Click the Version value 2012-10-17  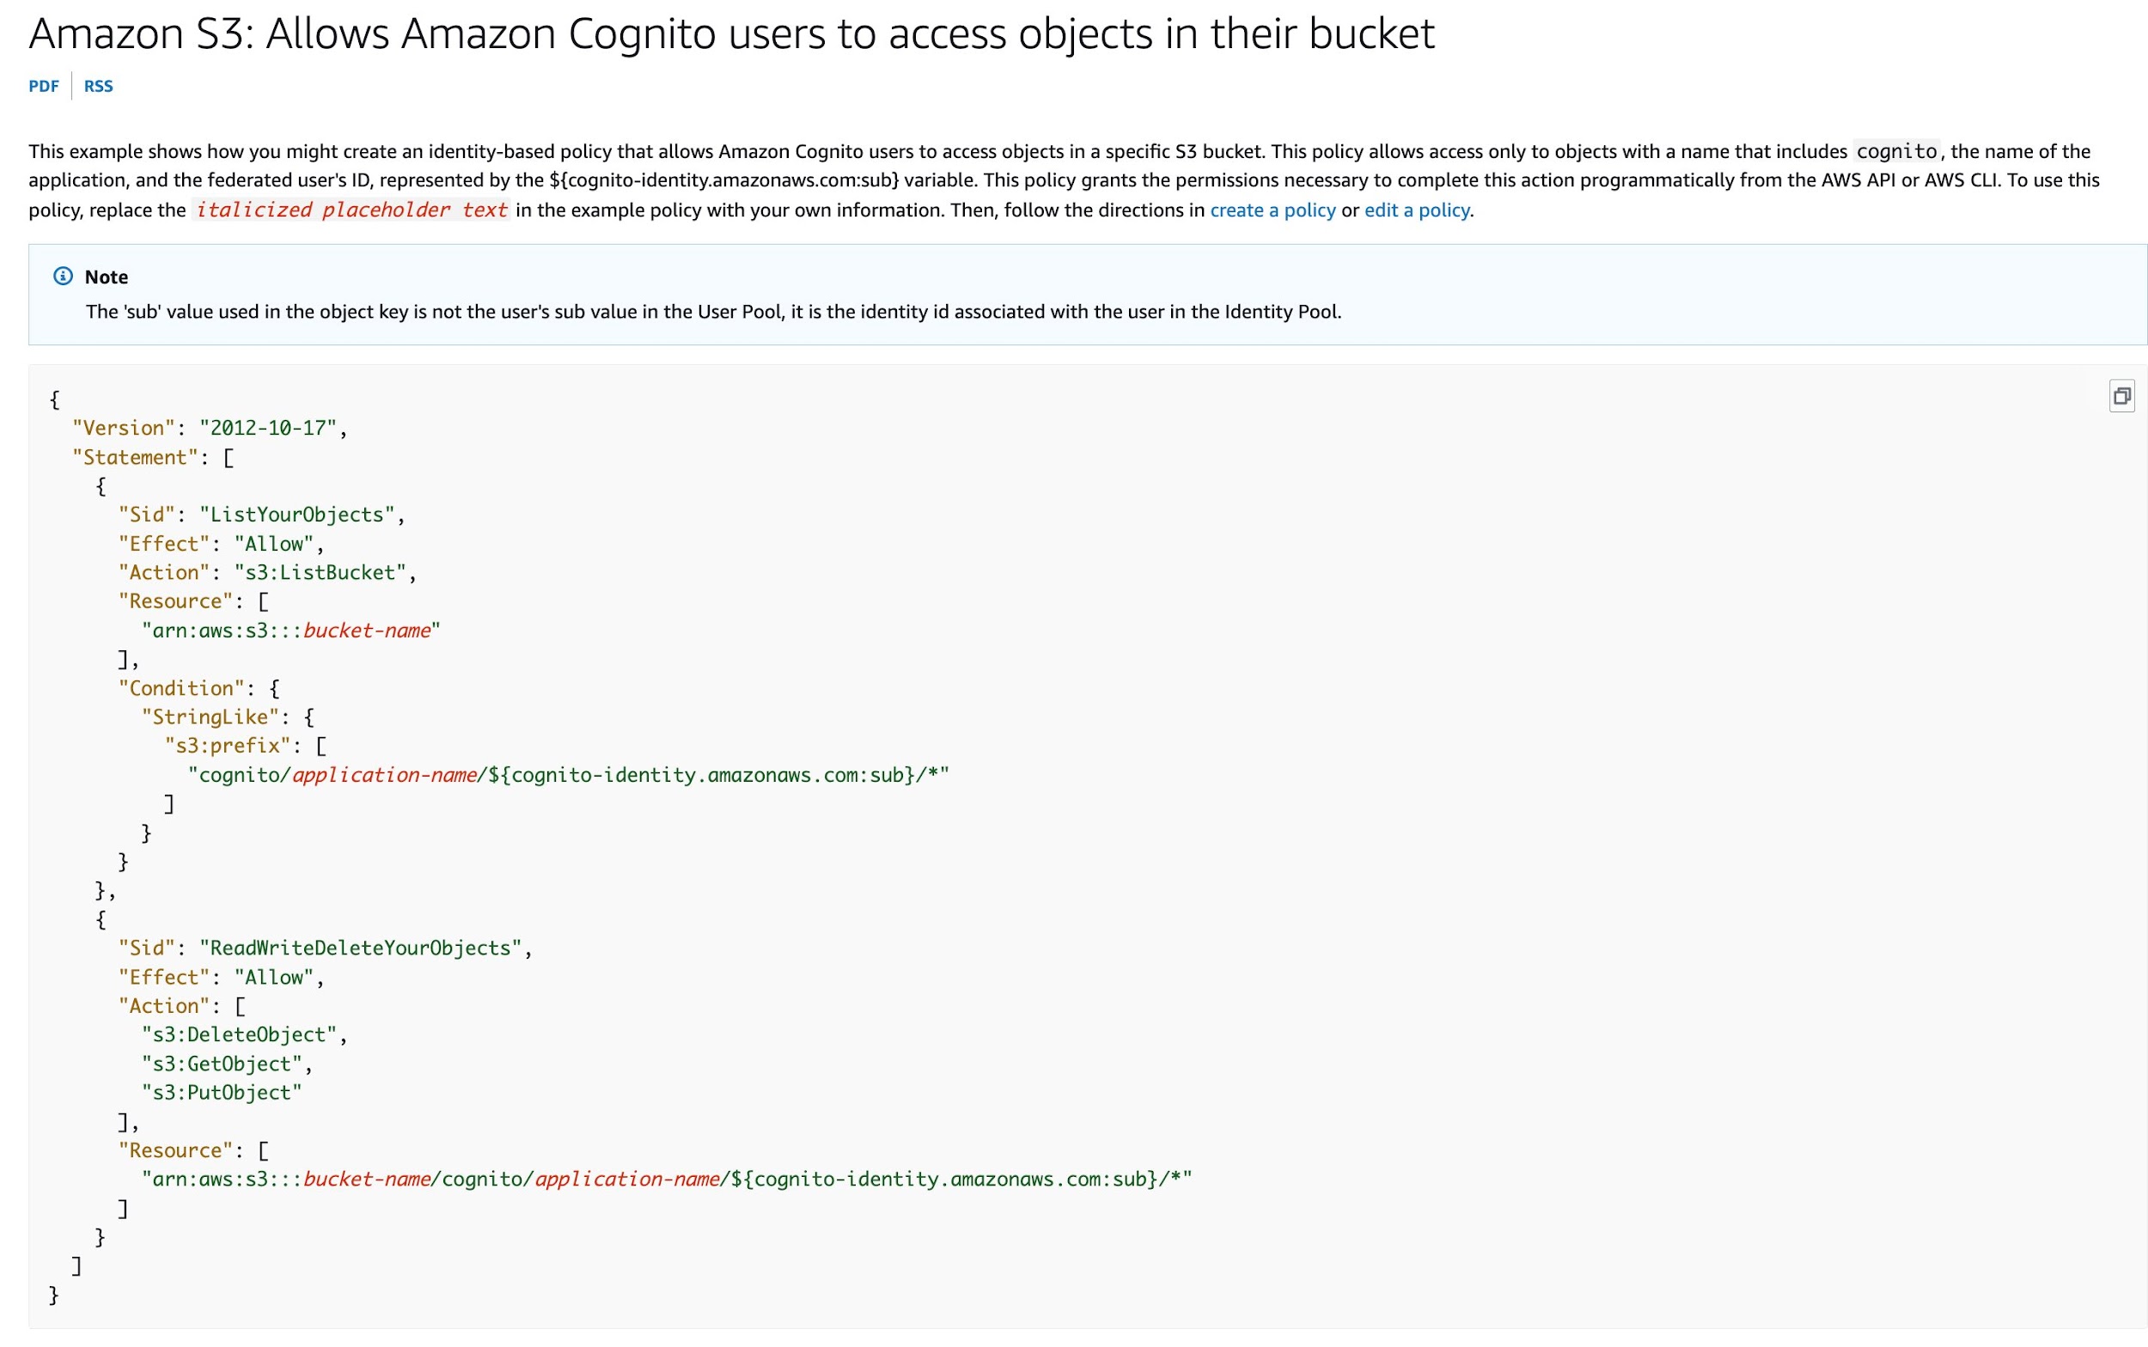[270, 428]
